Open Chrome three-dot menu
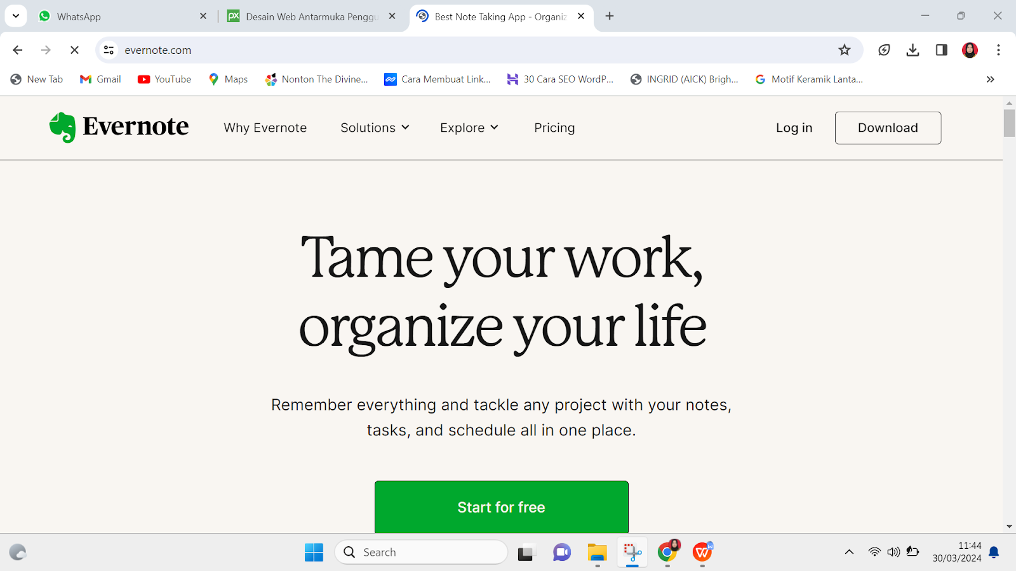The height and width of the screenshot is (571, 1016). point(998,50)
